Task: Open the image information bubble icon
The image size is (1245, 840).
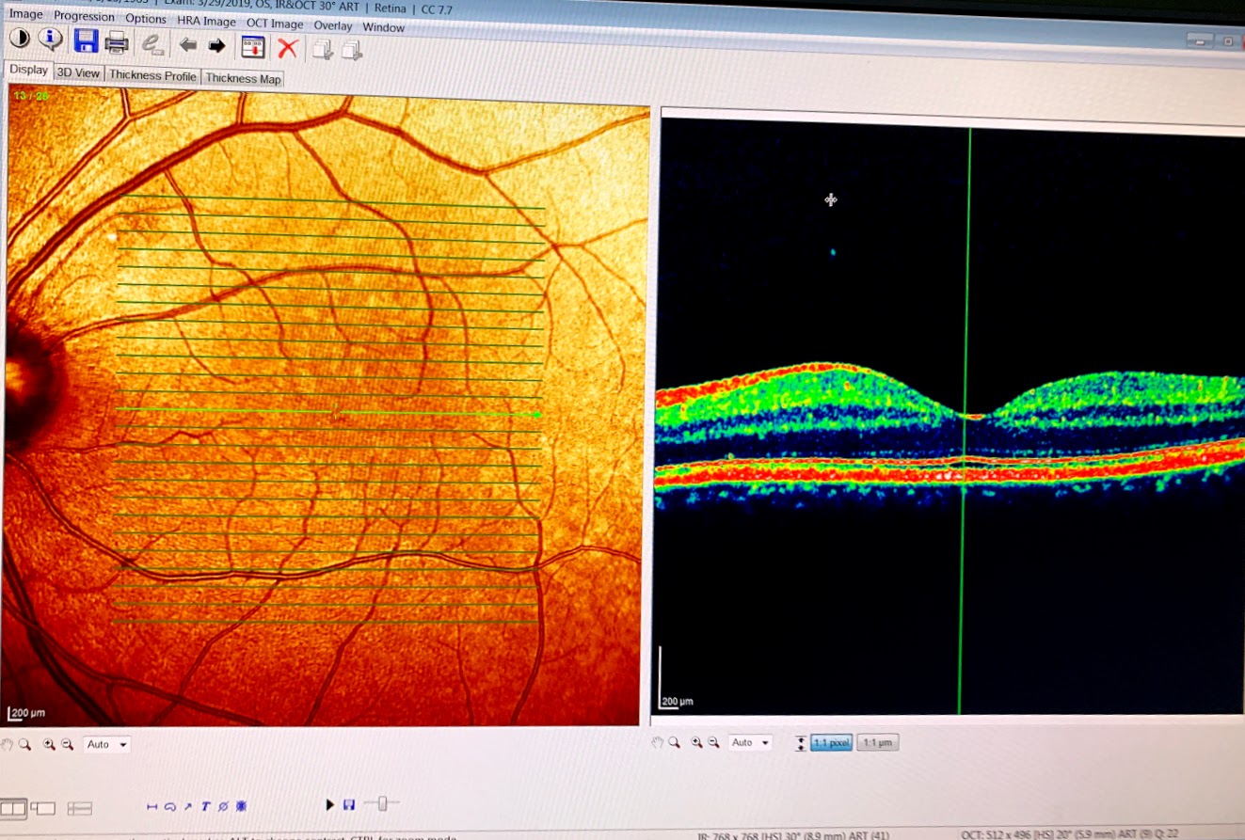Action: coord(50,40)
